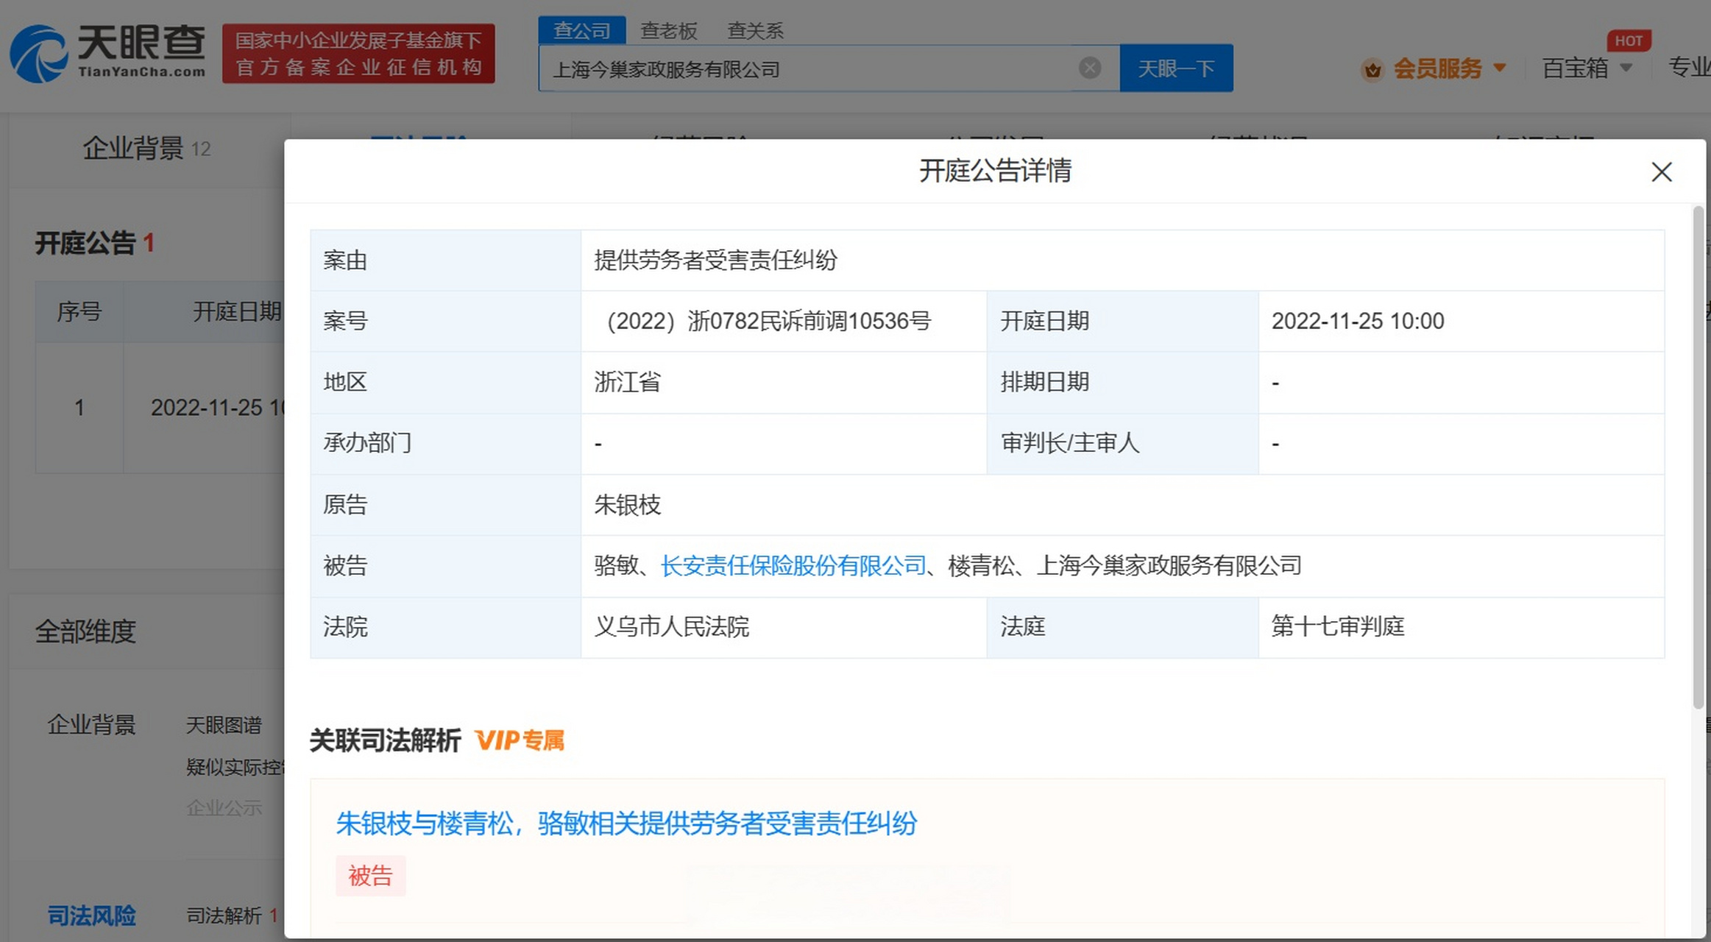Image resolution: width=1711 pixels, height=942 pixels.
Task: Click the VIP crown icon beside 会员服务
Action: [x=1372, y=70]
